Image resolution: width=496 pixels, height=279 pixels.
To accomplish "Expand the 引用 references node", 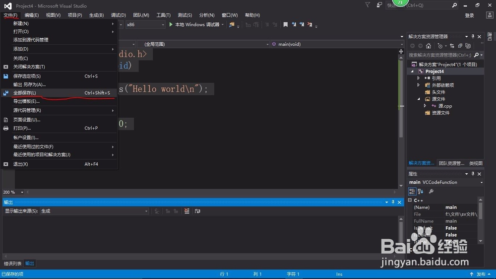I will (x=419, y=78).
